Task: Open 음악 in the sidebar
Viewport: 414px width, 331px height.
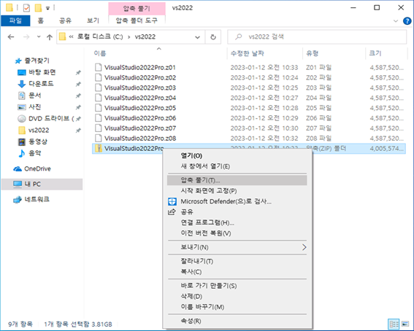Action: coord(29,153)
